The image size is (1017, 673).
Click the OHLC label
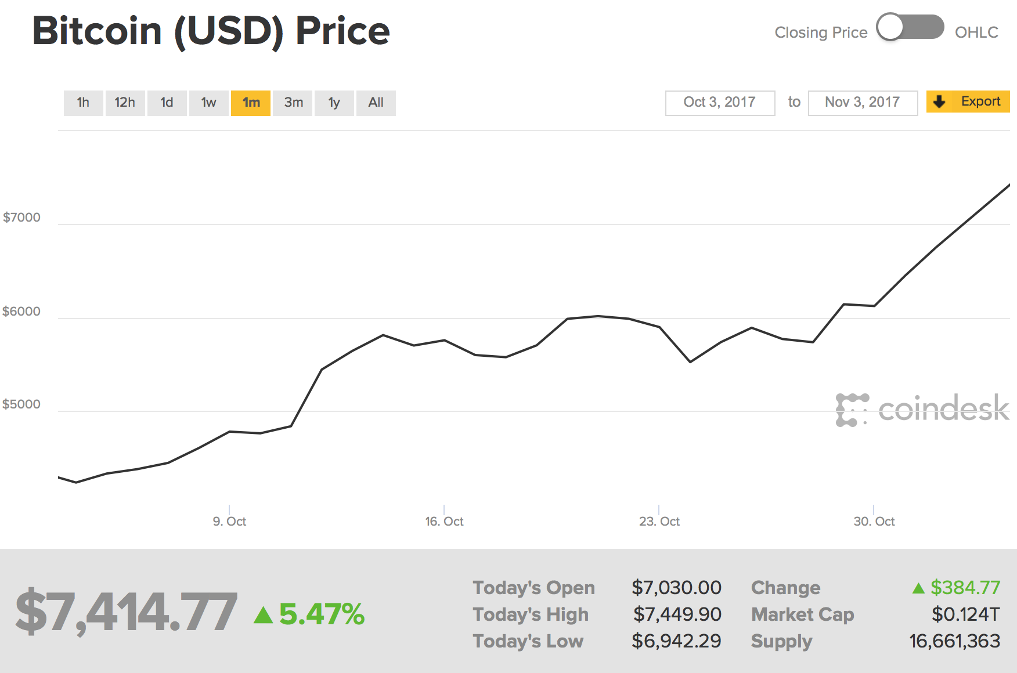pyautogui.click(x=976, y=32)
